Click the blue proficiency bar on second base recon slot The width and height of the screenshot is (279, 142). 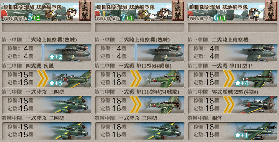136,53
